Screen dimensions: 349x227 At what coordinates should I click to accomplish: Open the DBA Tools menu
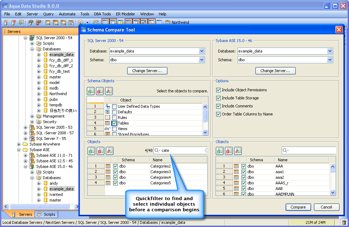(x=102, y=14)
